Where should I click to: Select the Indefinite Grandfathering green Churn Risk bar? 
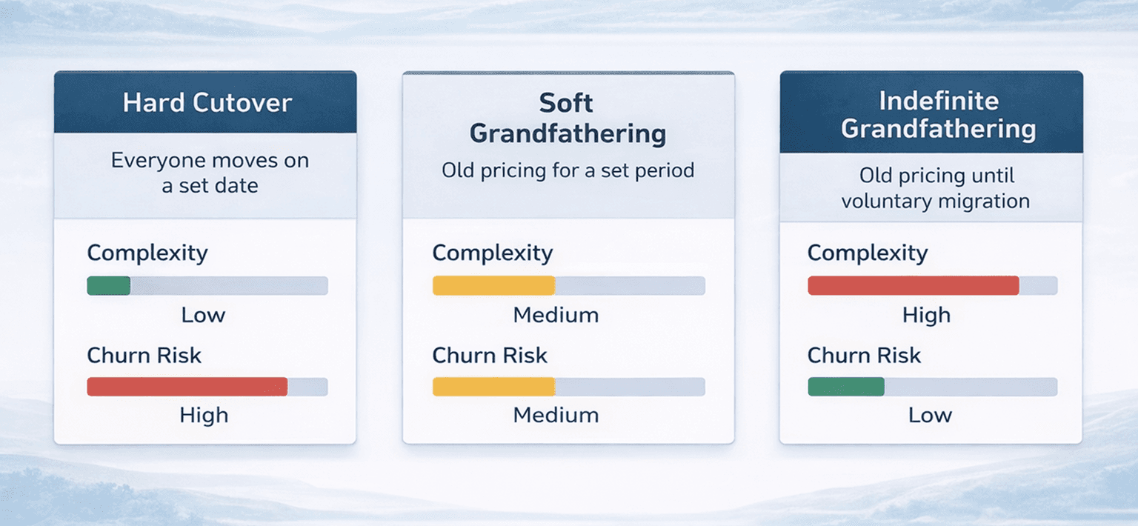845,387
